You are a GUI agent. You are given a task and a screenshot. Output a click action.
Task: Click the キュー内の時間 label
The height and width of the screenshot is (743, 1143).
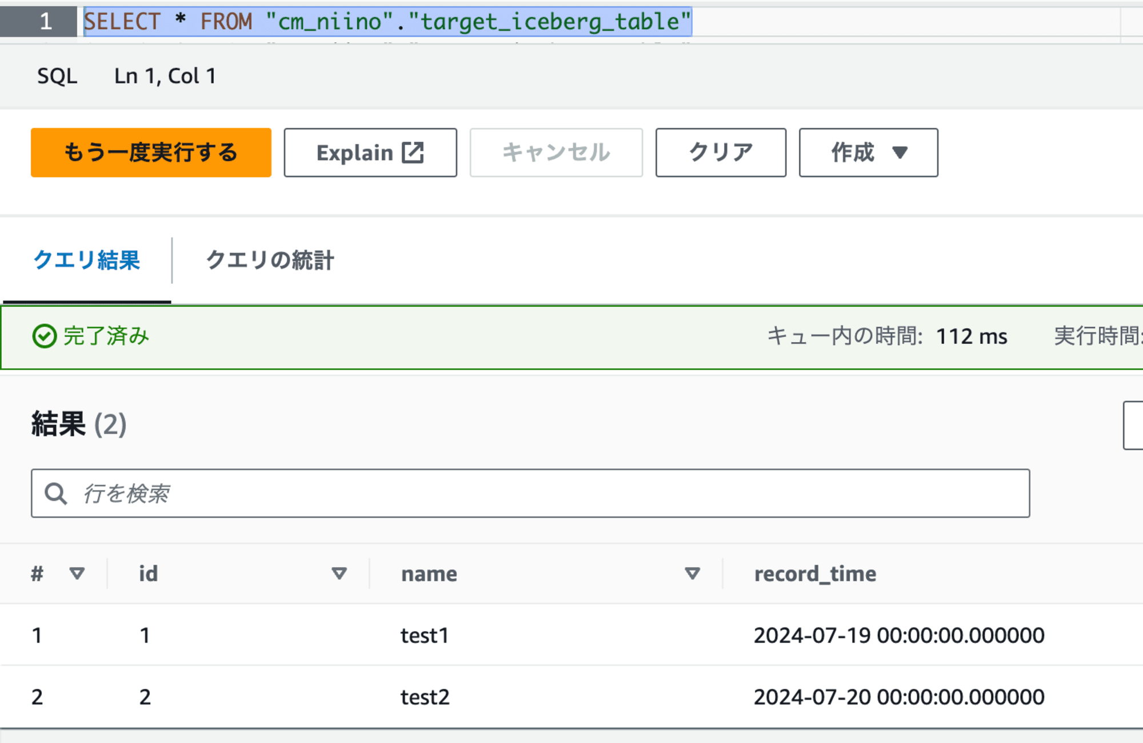(845, 336)
